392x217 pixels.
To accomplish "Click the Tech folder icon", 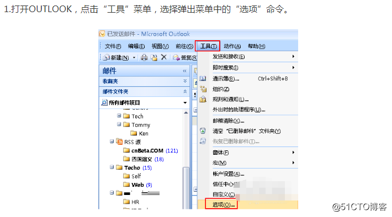I will click(x=127, y=116).
